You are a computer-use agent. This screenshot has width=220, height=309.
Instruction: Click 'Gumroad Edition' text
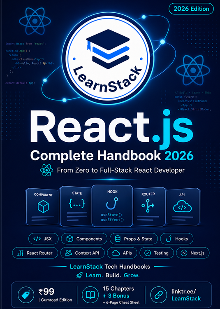tap(56, 300)
